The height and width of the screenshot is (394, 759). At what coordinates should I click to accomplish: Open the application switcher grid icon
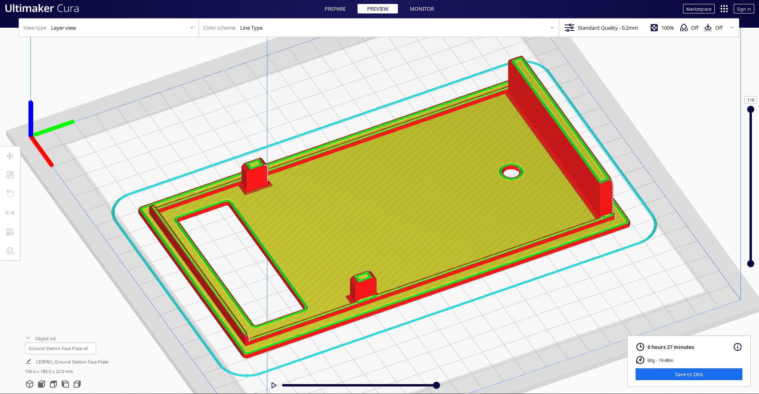(x=724, y=9)
